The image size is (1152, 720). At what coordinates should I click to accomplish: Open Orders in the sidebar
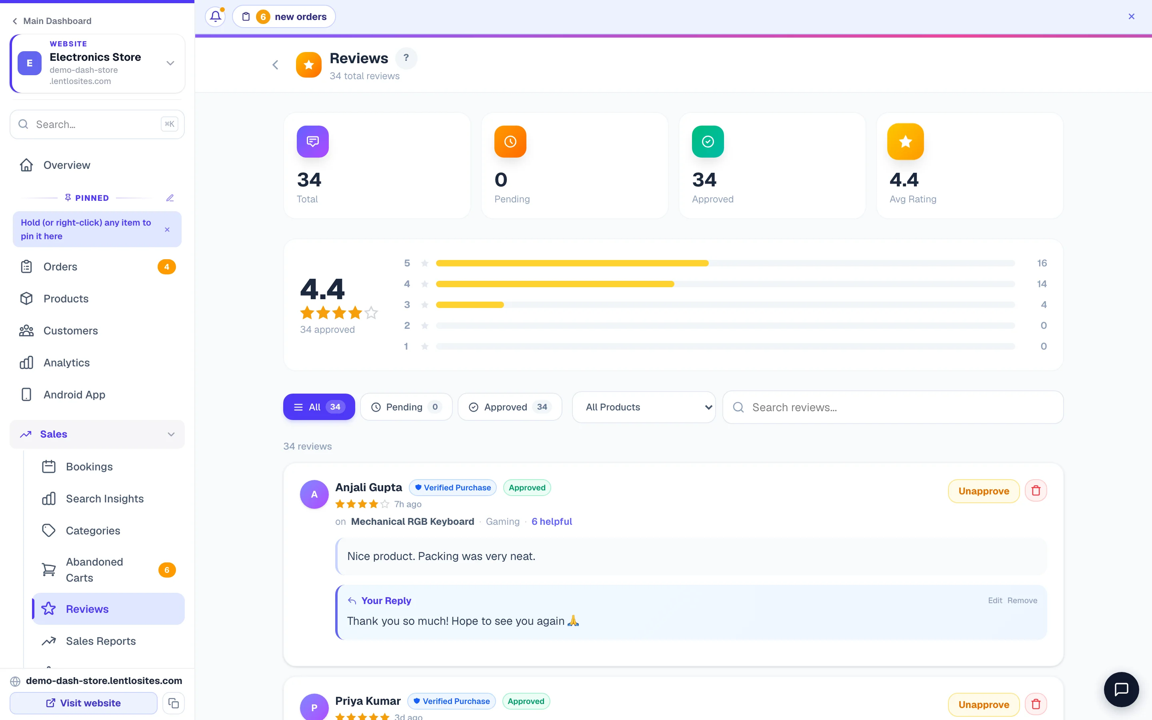click(x=97, y=267)
